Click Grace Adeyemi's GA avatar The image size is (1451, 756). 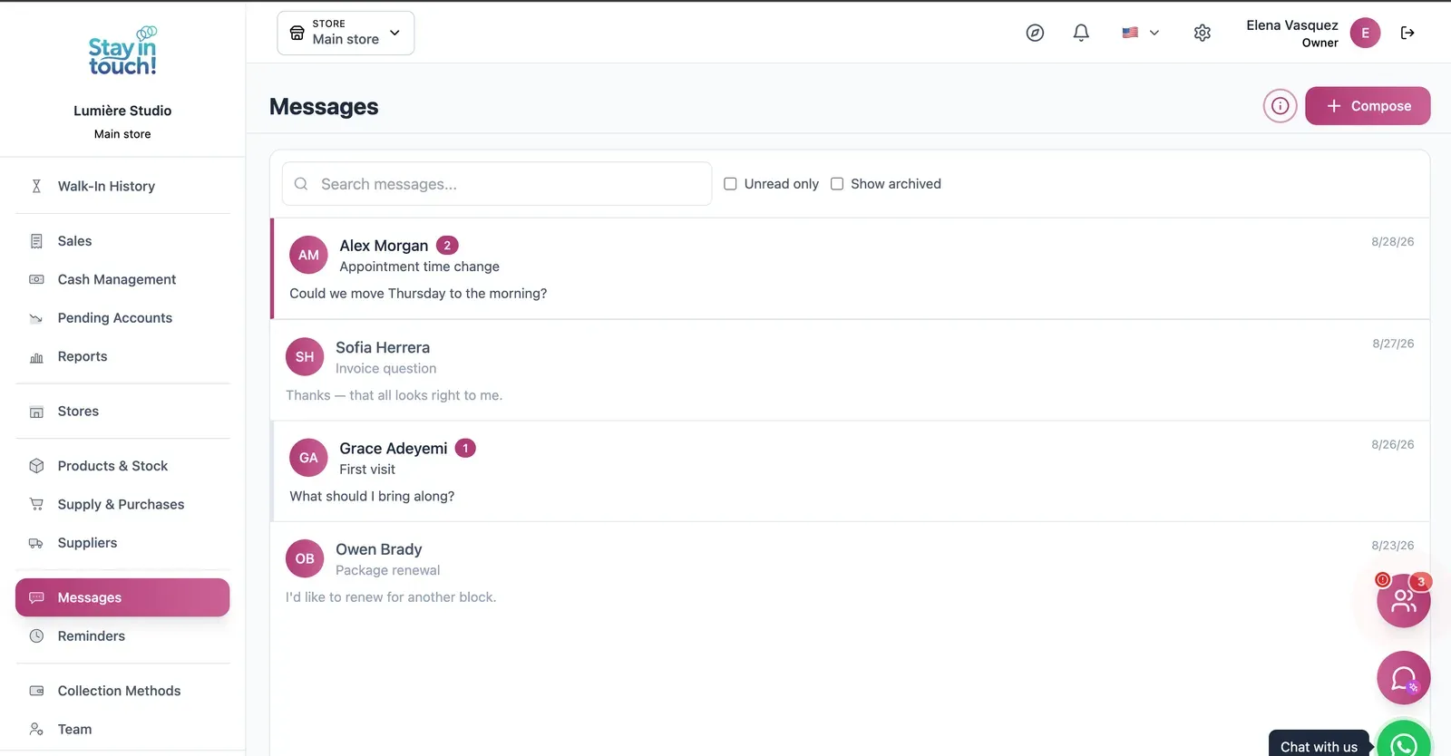pos(308,458)
